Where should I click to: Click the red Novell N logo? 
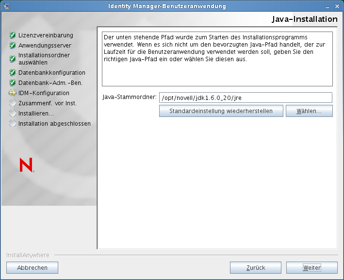27,165
